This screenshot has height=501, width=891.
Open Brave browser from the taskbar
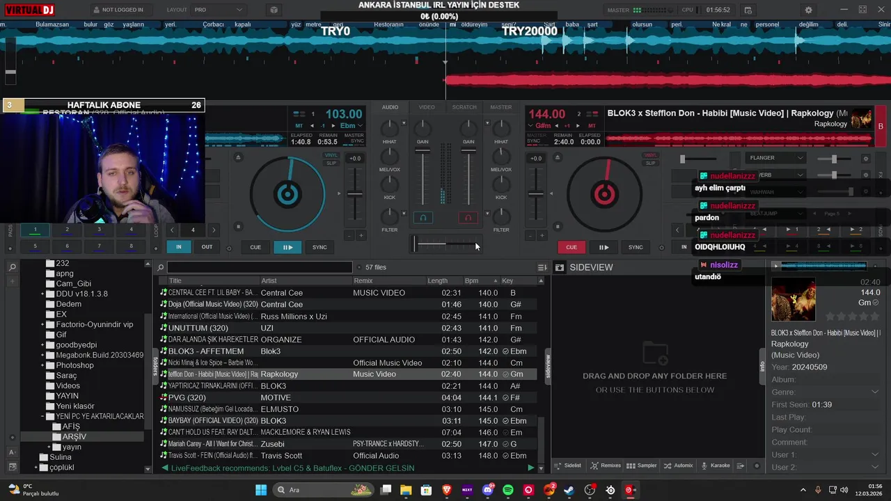pyautogui.click(x=447, y=490)
